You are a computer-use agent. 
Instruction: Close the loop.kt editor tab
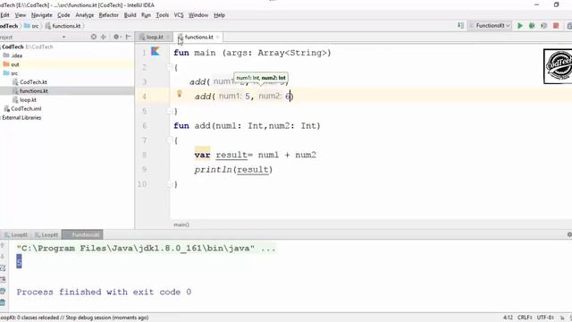coord(168,38)
